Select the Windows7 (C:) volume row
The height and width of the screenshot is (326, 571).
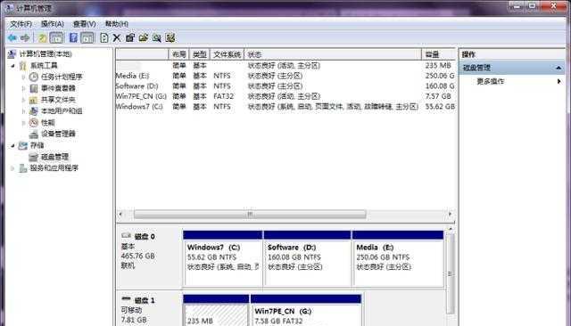(x=285, y=107)
